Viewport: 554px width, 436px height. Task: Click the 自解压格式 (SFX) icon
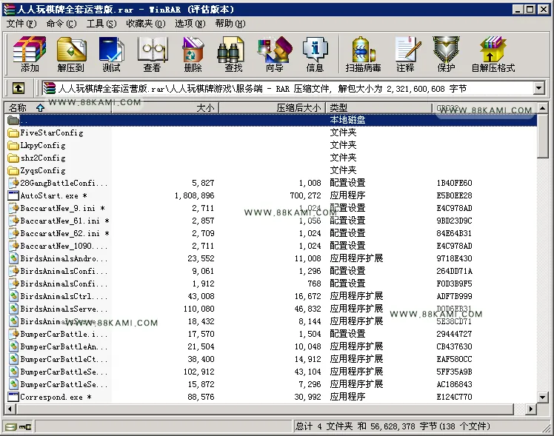pyautogui.click(x=493, y=54)
